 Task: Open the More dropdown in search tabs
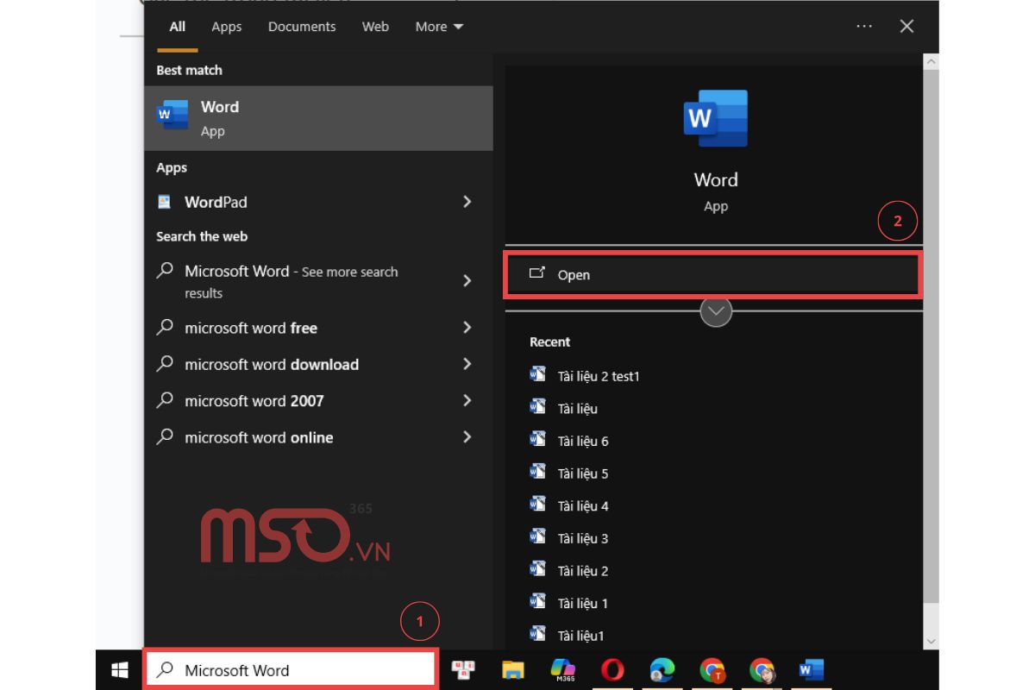pos(439,27)
